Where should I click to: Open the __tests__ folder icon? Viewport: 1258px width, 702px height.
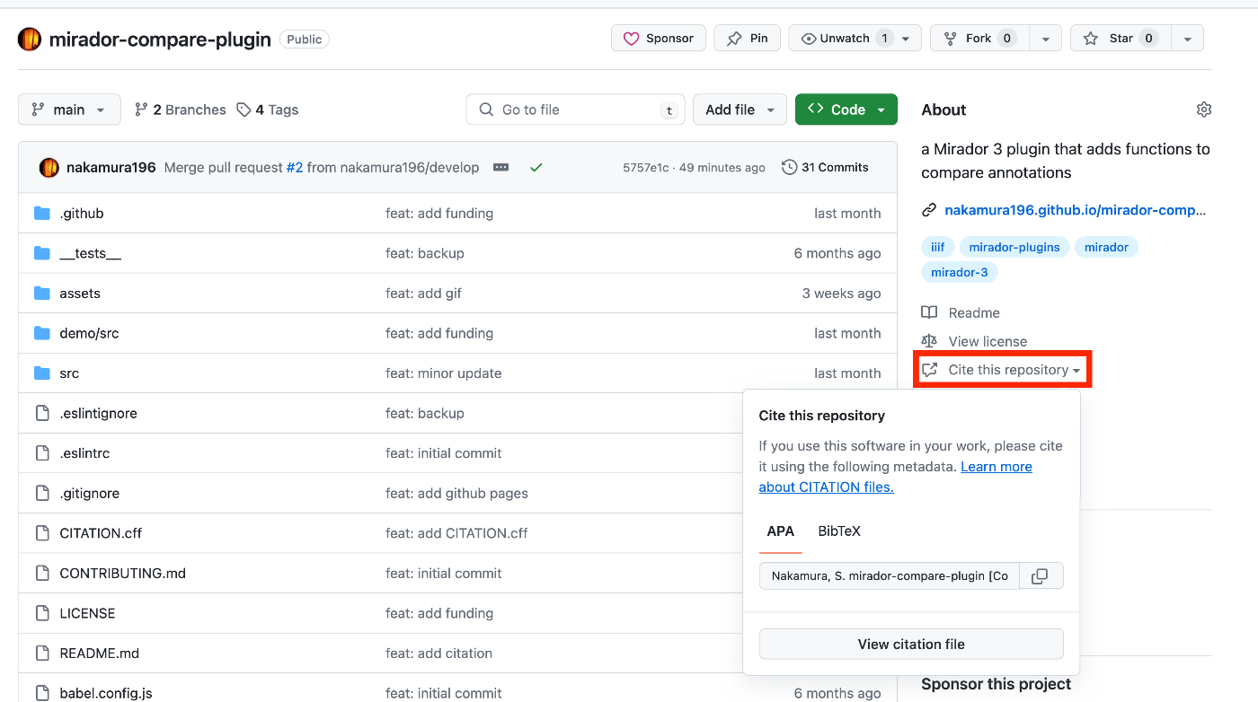coord(41,253)
